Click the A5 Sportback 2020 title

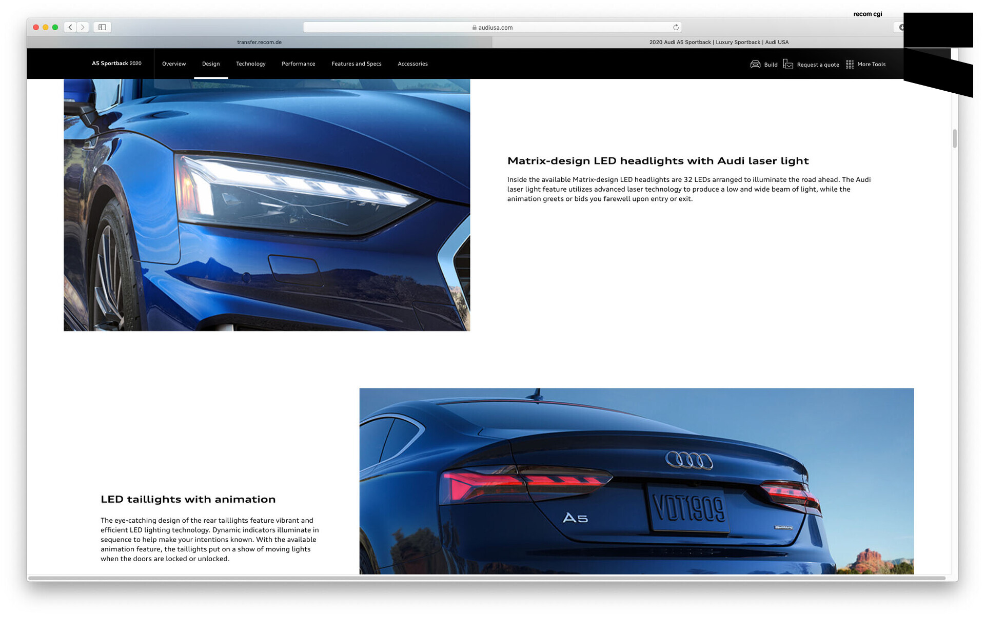[116, 64]
